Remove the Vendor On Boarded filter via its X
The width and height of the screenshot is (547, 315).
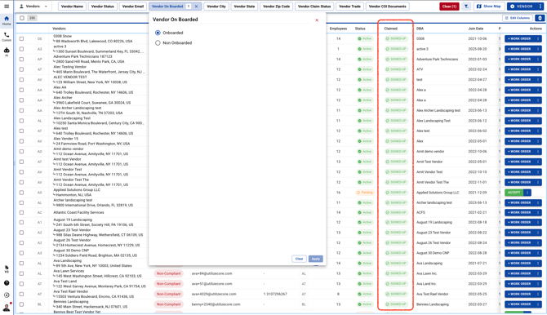tap(196, 7)
